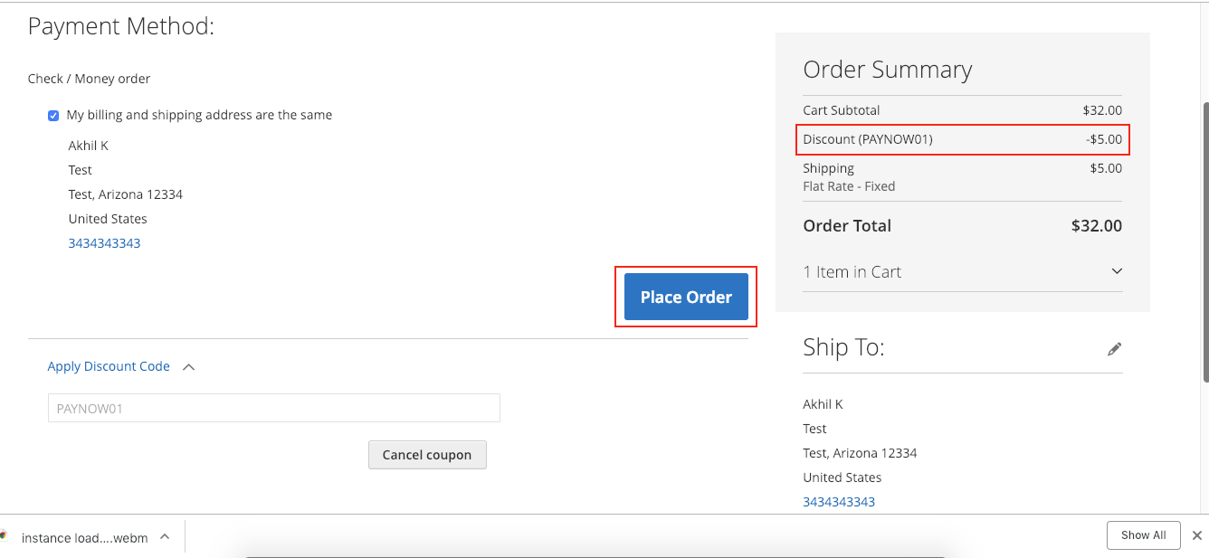The image size is (1209, 558).
Task: Uncheck billing and shipping address same checkbox
Action: tap(53, 116)
